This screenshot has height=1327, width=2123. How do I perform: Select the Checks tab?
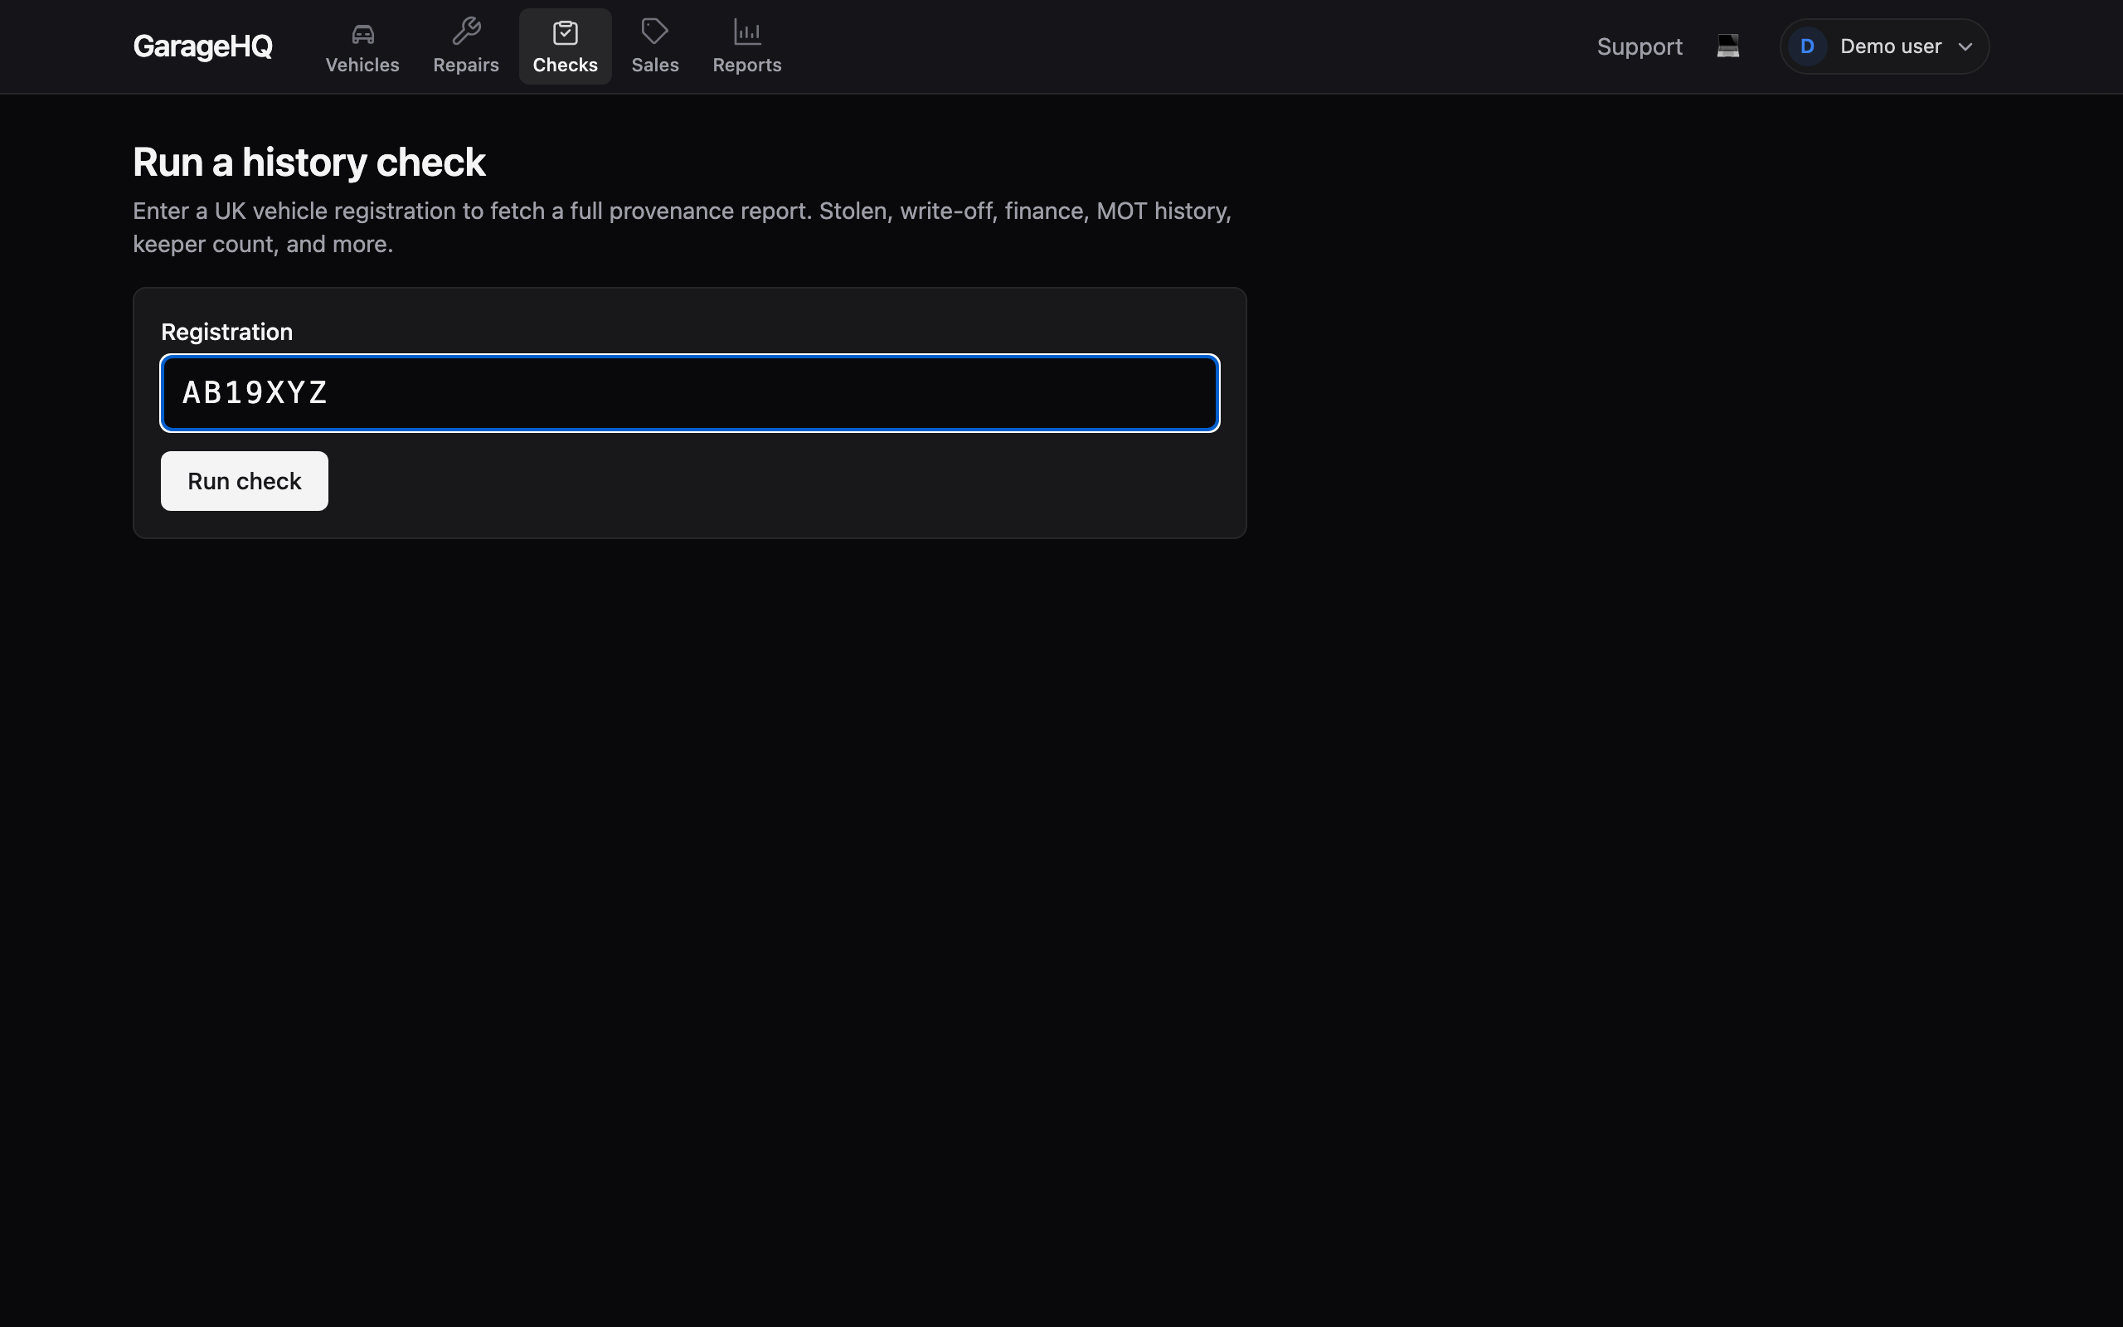point(565,46)
